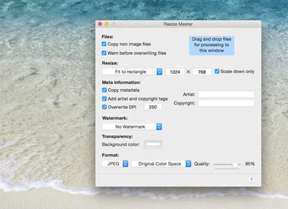
Task: Open the JPEG format dropdown
Action: pyautogui.click(x=115, y=163)
